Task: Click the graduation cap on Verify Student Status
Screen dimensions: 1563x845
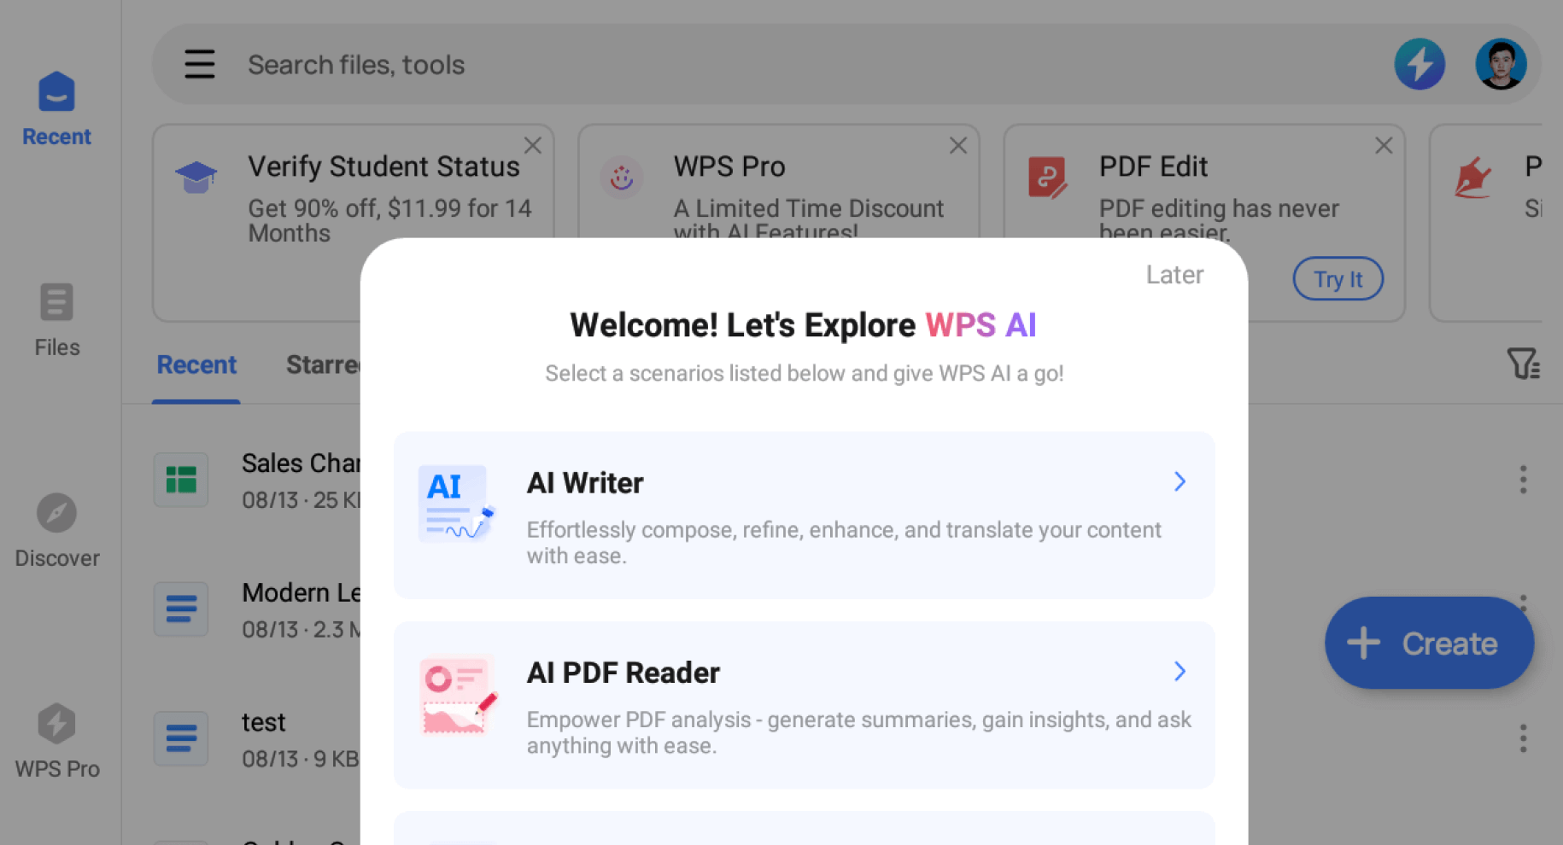Action: point(196,177)
